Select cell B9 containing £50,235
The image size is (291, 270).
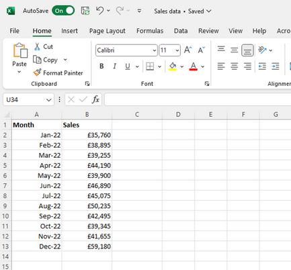coord(87,206)
